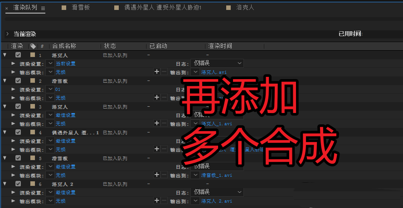Click the minus button in item 4 偶遇外星人
Screen dimensions: 403x208
[x=164, y=149]
